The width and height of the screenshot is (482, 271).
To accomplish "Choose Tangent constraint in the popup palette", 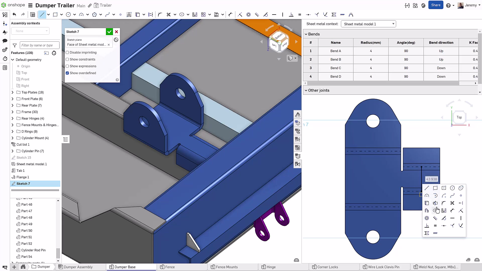I will pyautogui.click(x=444, y=218).
